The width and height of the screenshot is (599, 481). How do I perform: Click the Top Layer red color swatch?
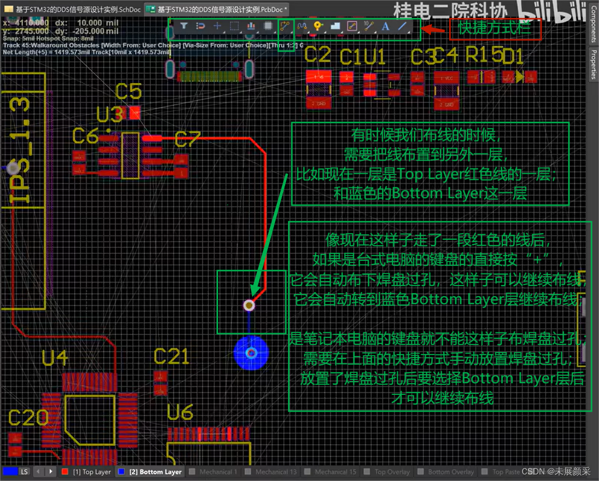pyautogui.click(x=65, y=472)
